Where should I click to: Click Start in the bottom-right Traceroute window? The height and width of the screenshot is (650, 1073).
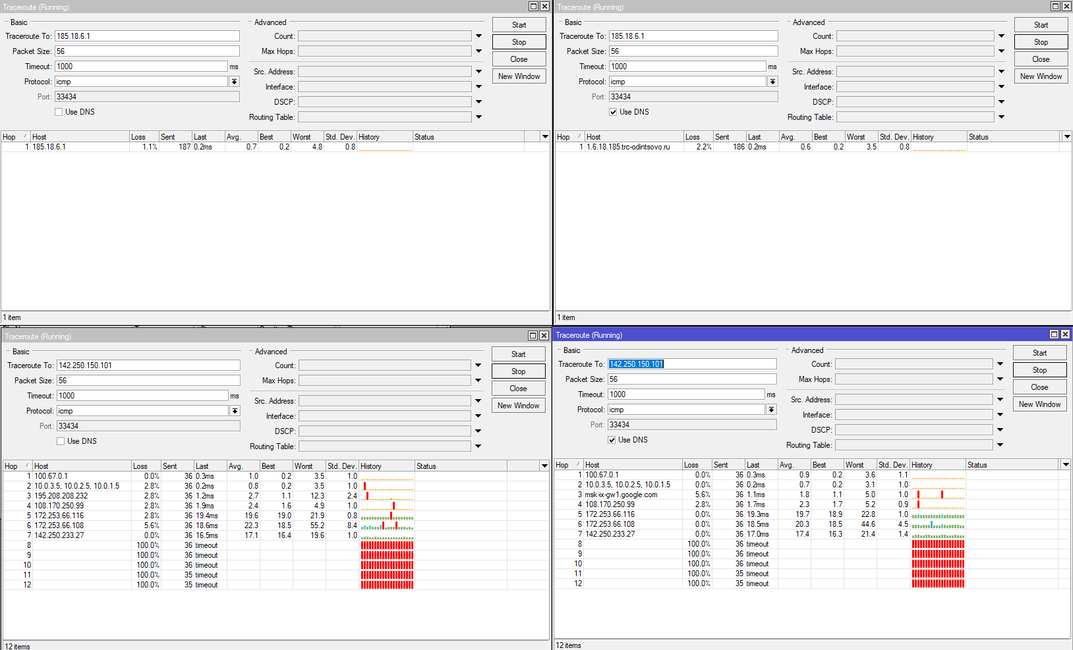(1040, 353)
